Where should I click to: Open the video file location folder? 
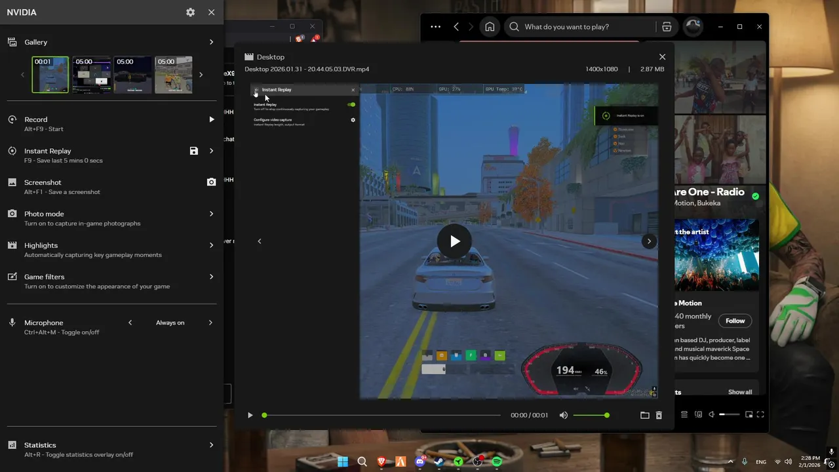(644, 415)
